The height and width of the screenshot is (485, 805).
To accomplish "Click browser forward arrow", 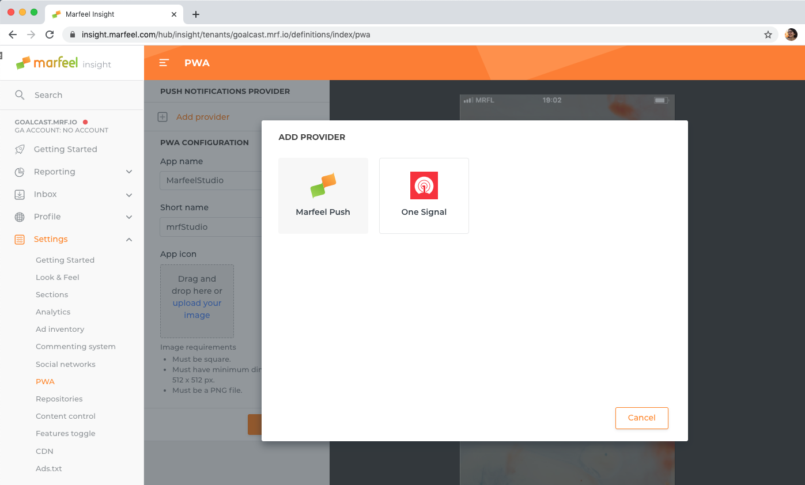I will click(x=31, y=35).
